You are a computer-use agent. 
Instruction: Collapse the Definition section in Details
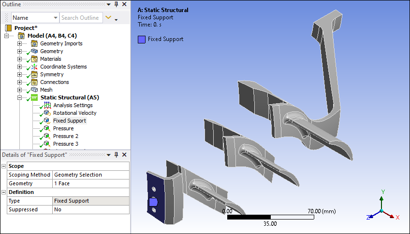pyautogui.click(x=4, y=192)
